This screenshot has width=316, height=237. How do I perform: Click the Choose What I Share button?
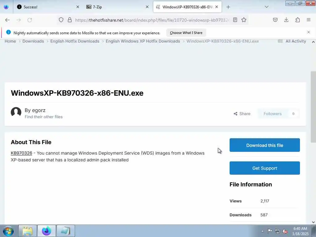(x=186, y=33)
